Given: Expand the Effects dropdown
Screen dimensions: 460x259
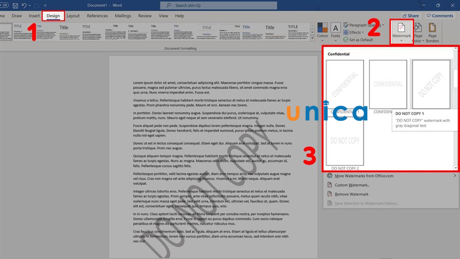Looking at the screenshot, I should tap(360, 32).
